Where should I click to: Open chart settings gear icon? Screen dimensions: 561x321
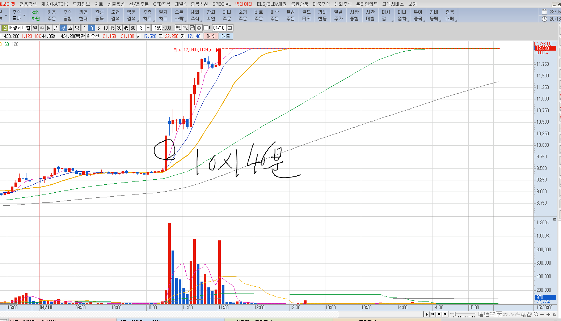point(199,28)
